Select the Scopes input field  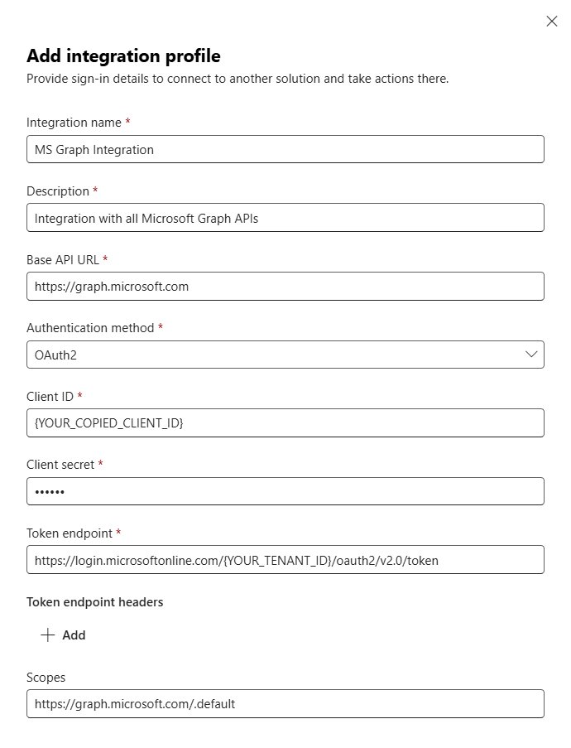[x=285, y=703]
